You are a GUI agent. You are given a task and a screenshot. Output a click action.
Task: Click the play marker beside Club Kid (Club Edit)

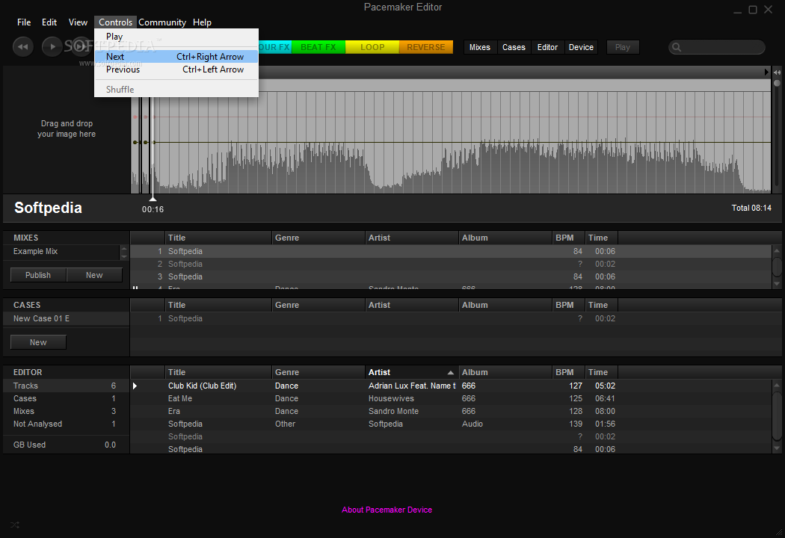pyautogui.click(x=135, y=386)
